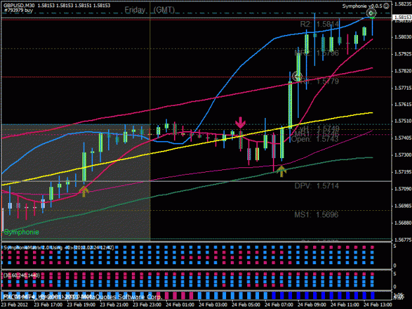The width and height of the screenshot is (412, 309).
Task: Click the 1.57820 price scale value
Action: [403, 71]
